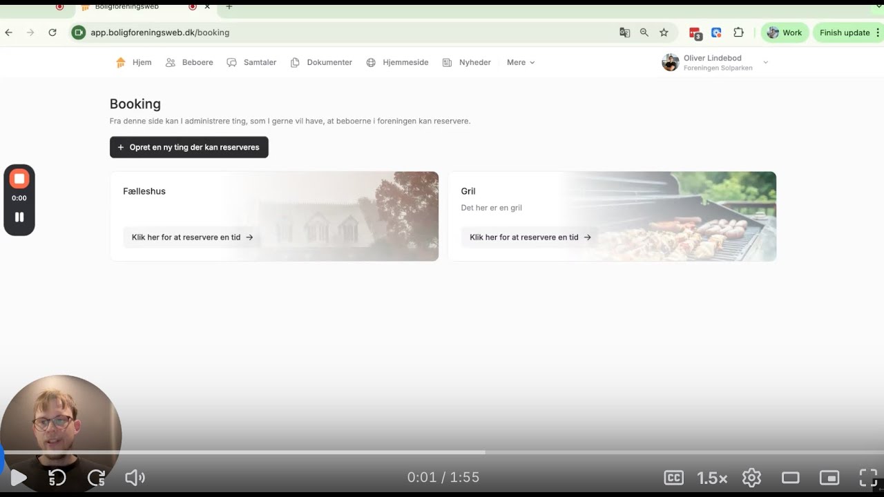
Task: Click the zoom magnifier icon in address bar
Action: pyautogui.click(x=644, y=32)
